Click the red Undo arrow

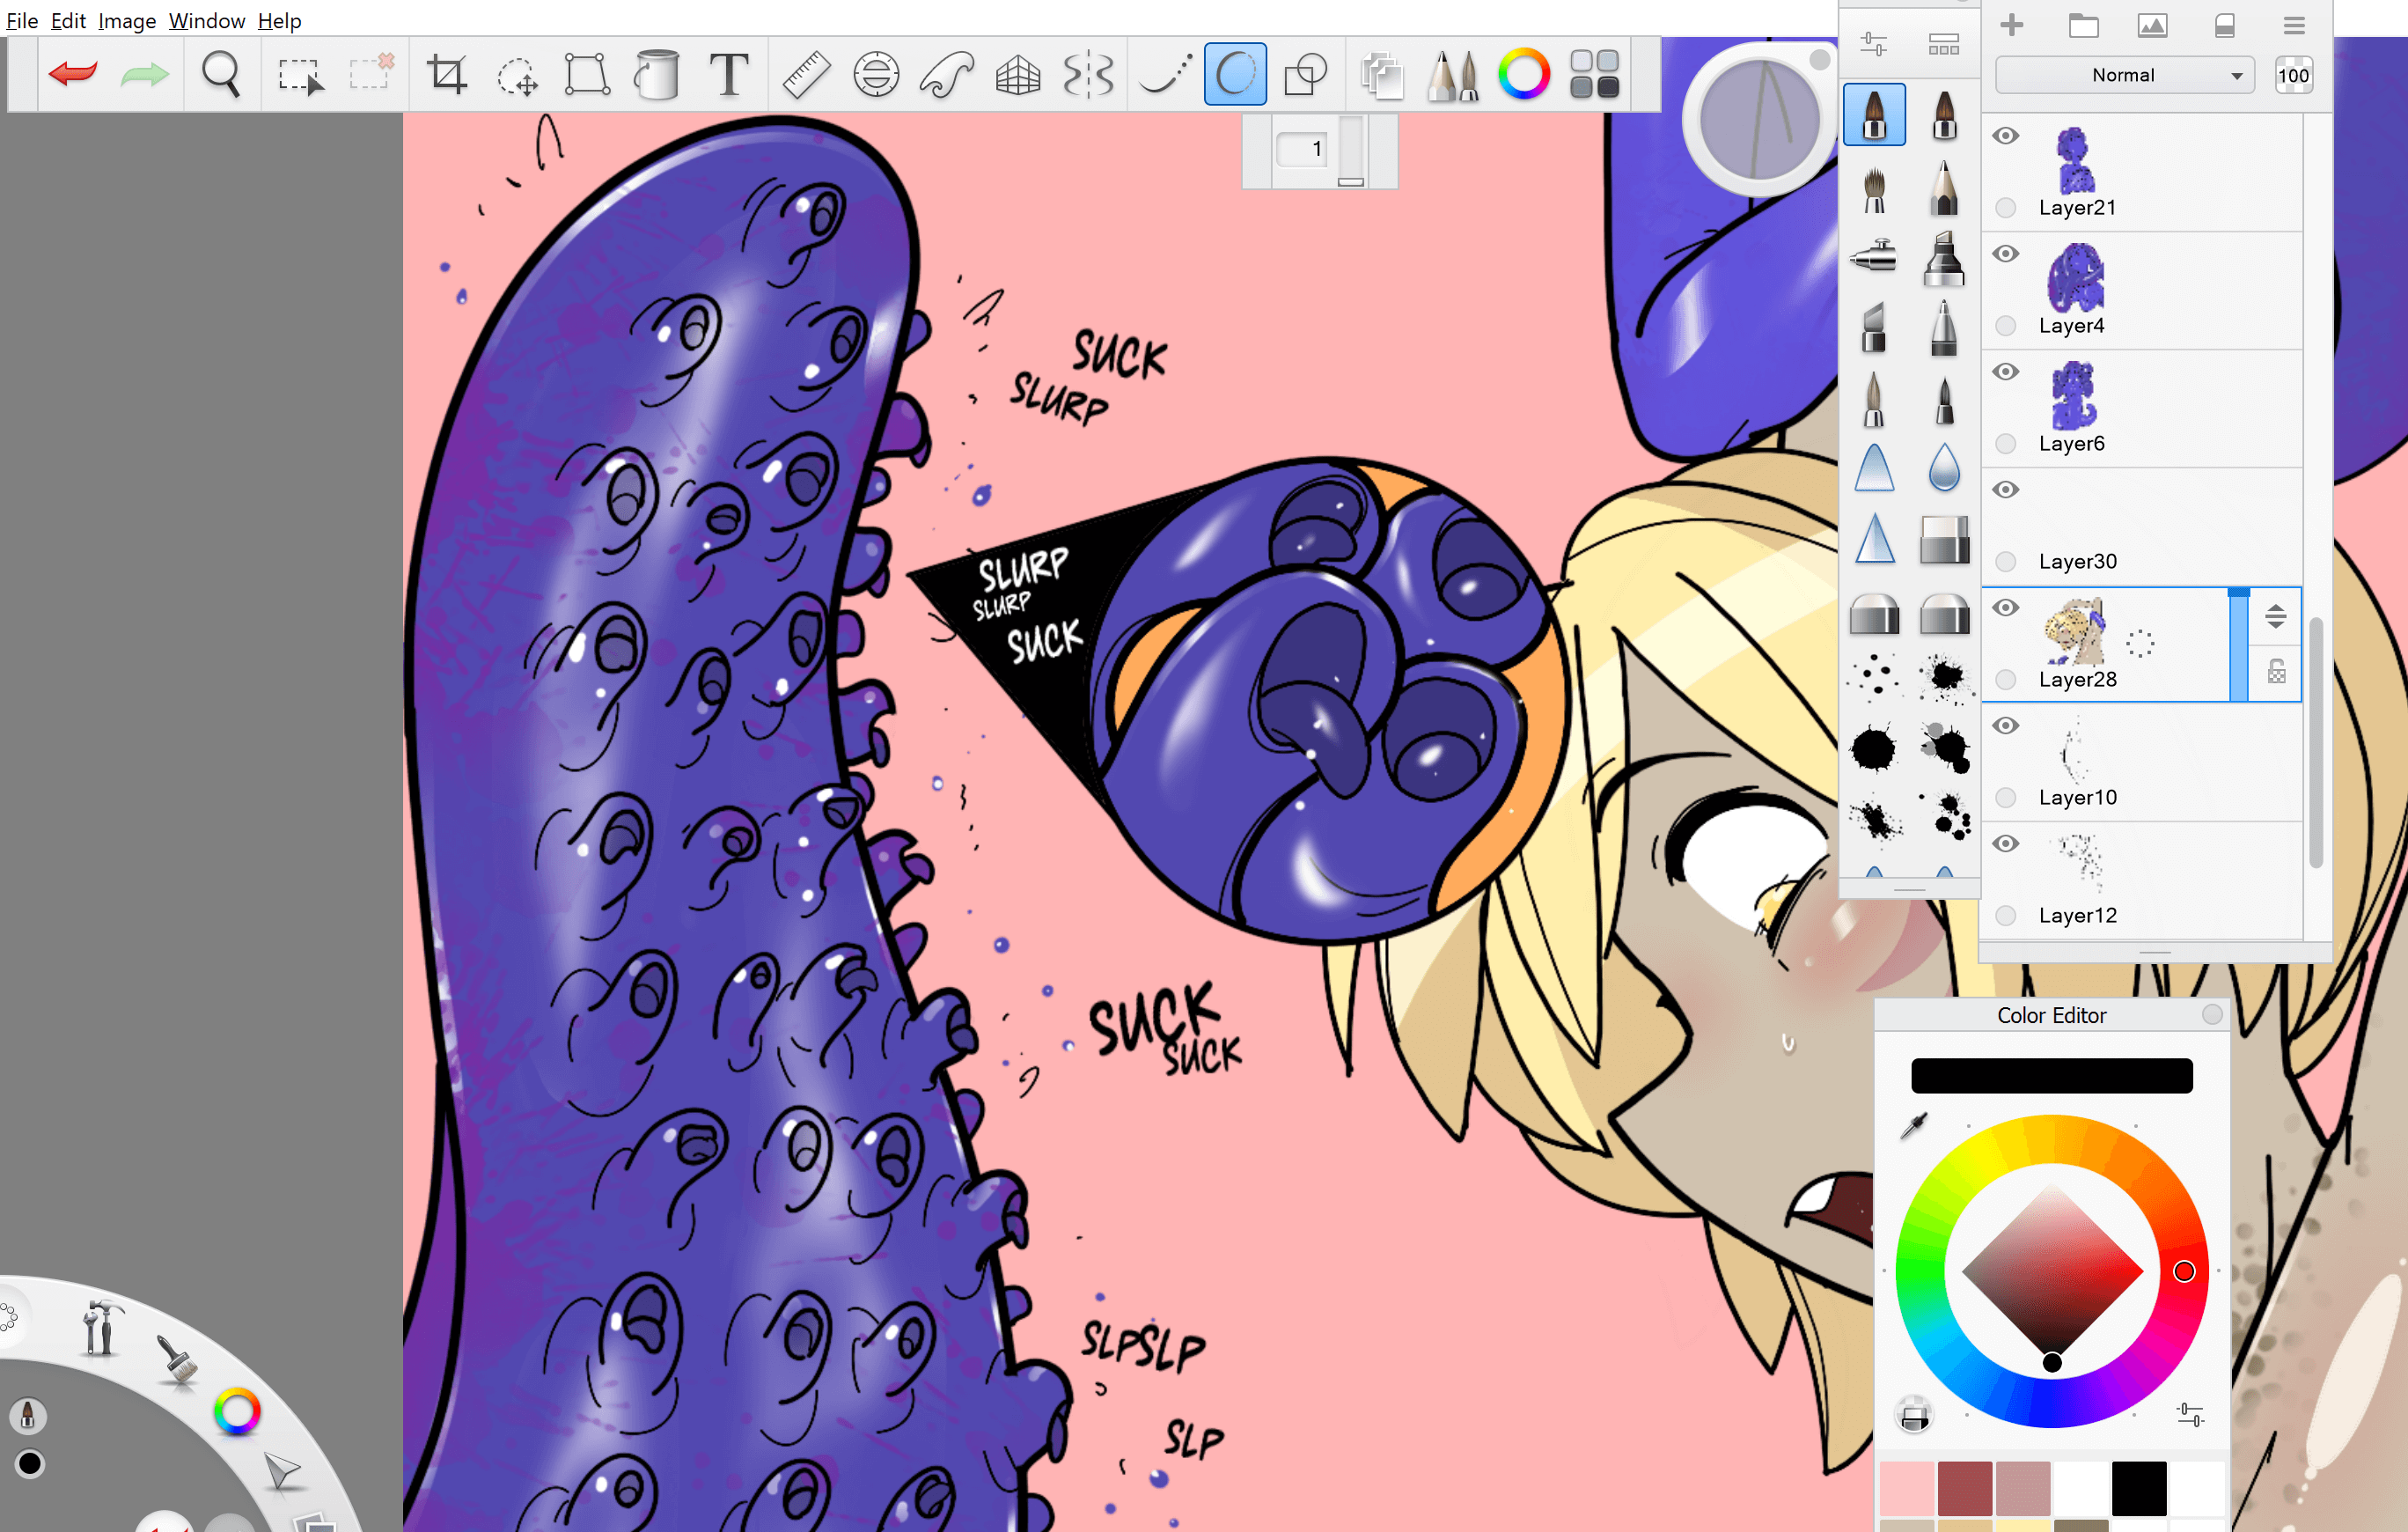[73, 74]
